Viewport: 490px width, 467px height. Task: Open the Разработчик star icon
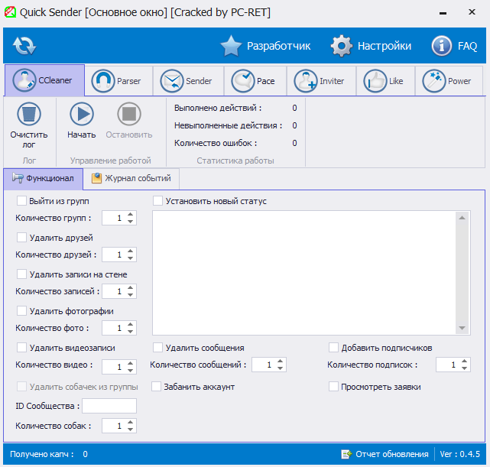coord(231,46)
